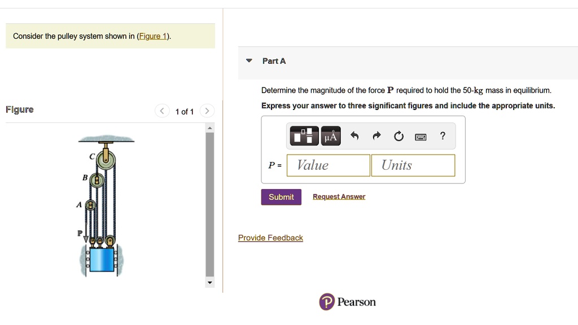This screenshot has width=578, height=325.
Task: Click the previous figure arrow
Action: click(162, 111)
